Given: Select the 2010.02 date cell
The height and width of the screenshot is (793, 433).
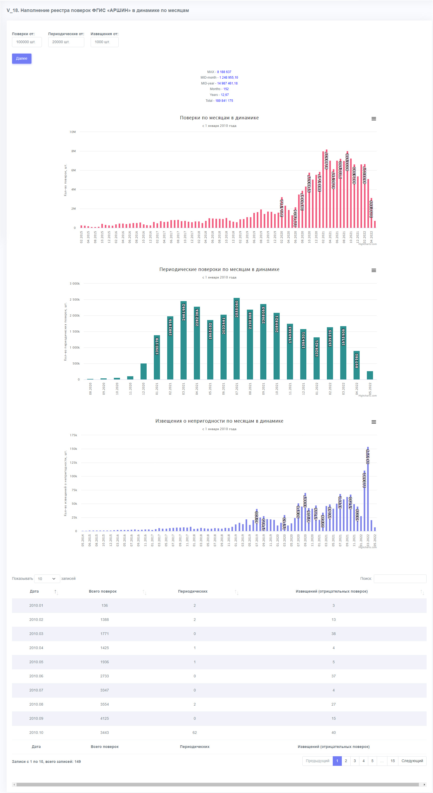Looking at the screenshot, I should point(36,620).
